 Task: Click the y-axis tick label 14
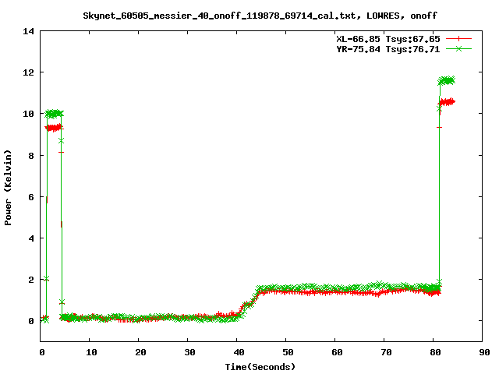click(x=28, y=31)
